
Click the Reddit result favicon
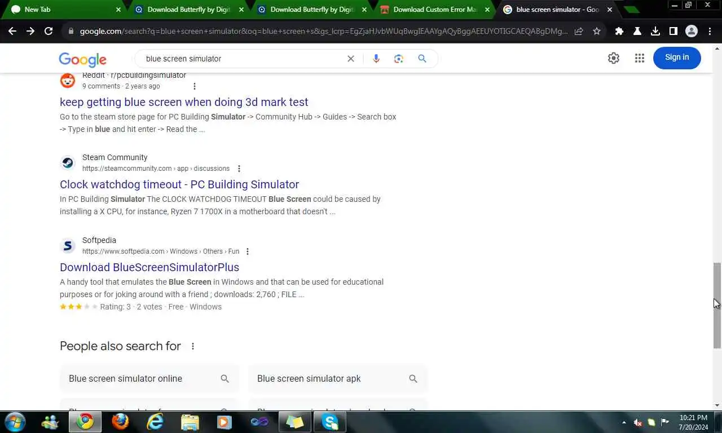click(68, 81)
